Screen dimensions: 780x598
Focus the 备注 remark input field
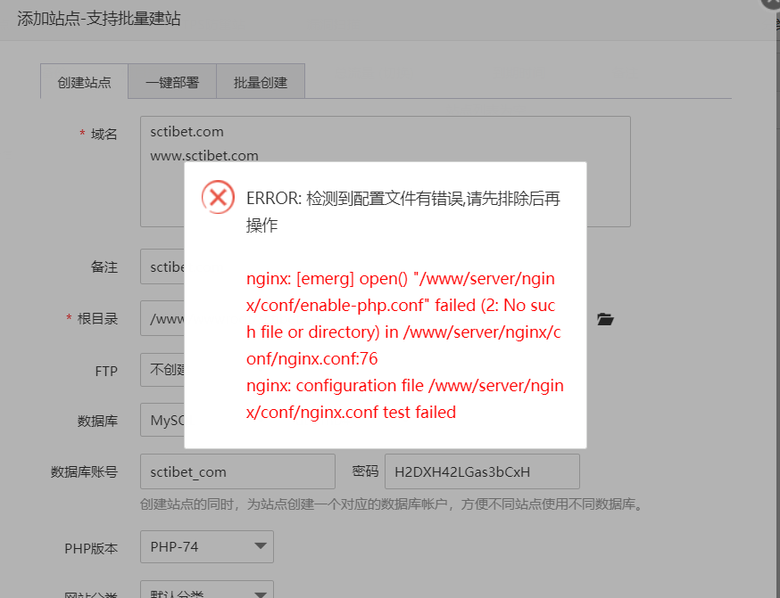point(162,266)
